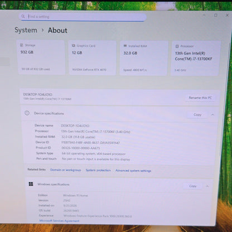Close the Settings window
232x232 pixels.
227,16
